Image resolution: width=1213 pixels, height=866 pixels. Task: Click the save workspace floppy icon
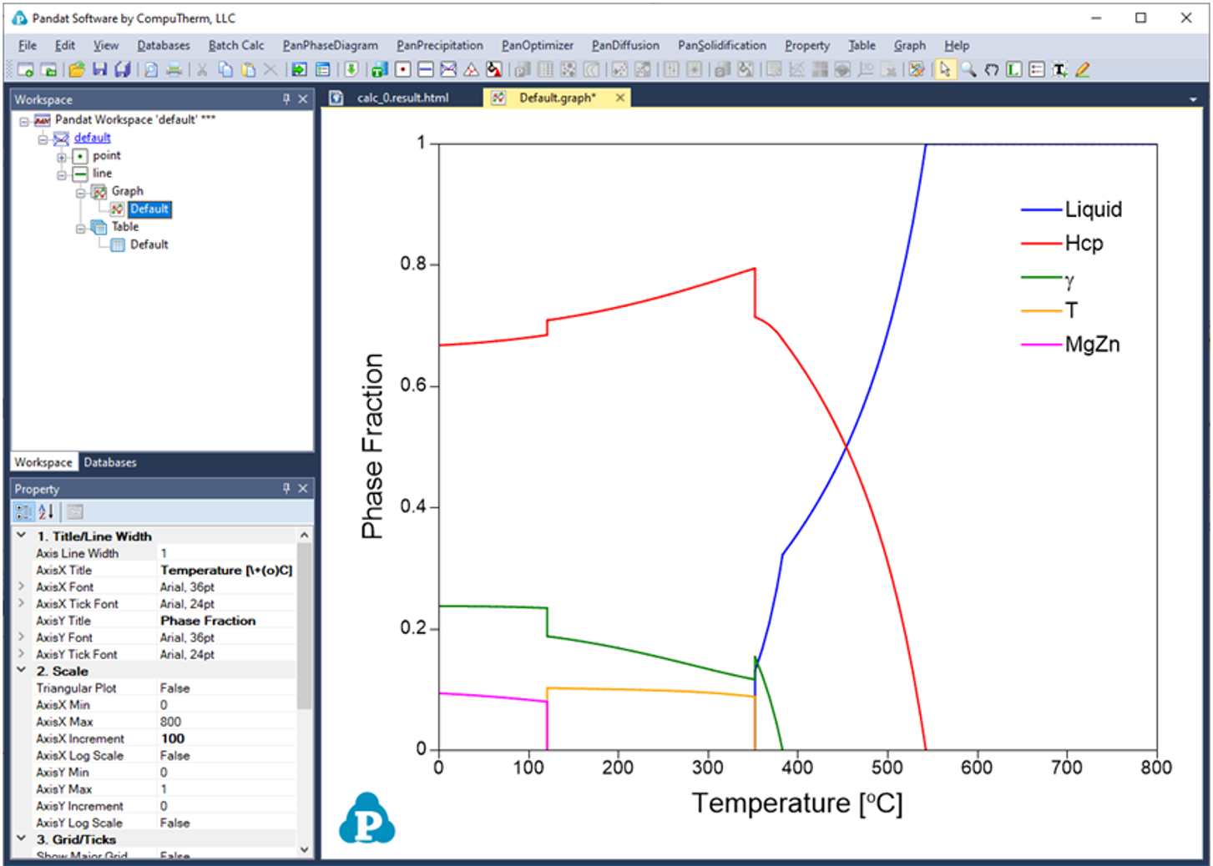(x=99, y=70)
